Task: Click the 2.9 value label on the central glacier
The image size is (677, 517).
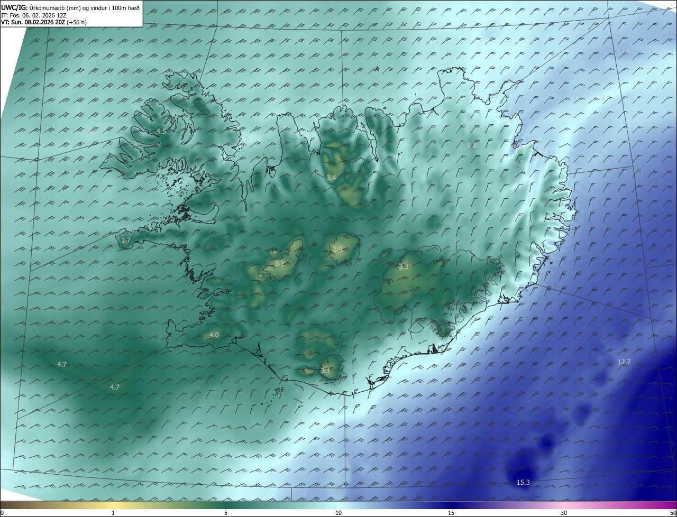Action: pyautogui.click(x=337, y=249)
